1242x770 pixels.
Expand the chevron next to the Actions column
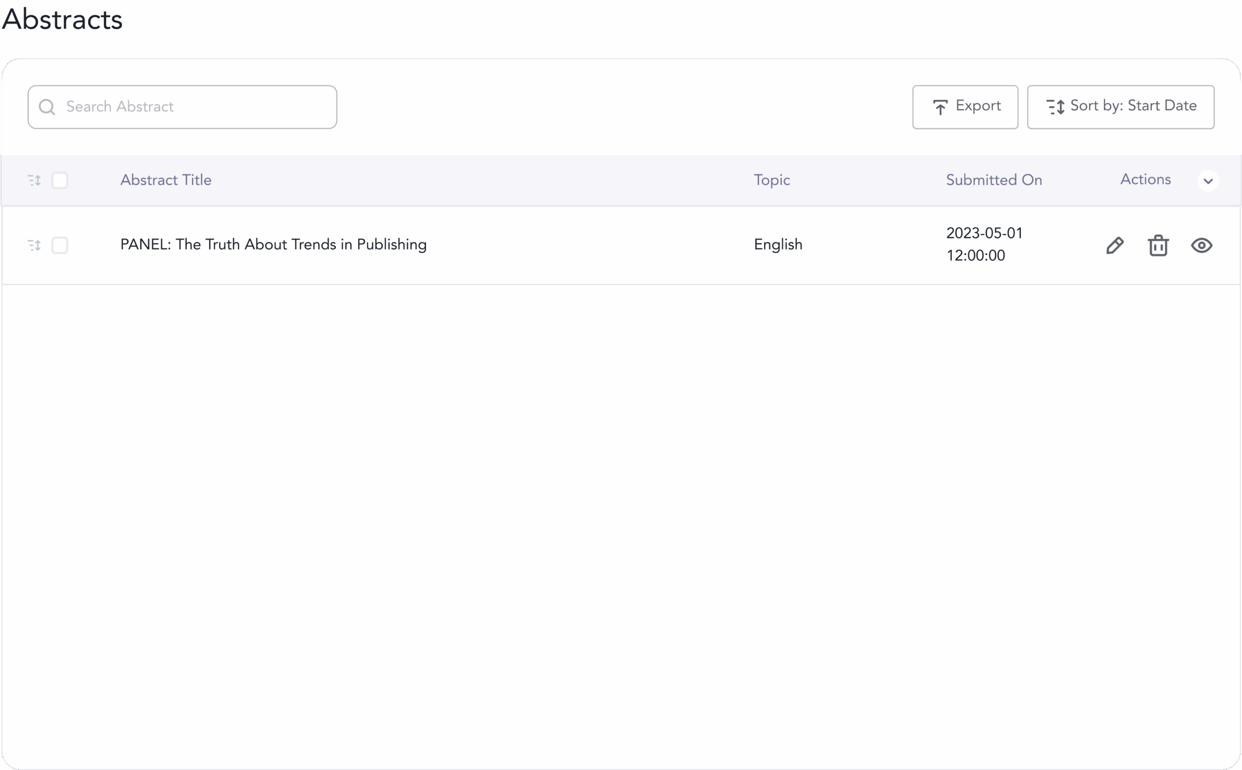tap(1208, 181)
